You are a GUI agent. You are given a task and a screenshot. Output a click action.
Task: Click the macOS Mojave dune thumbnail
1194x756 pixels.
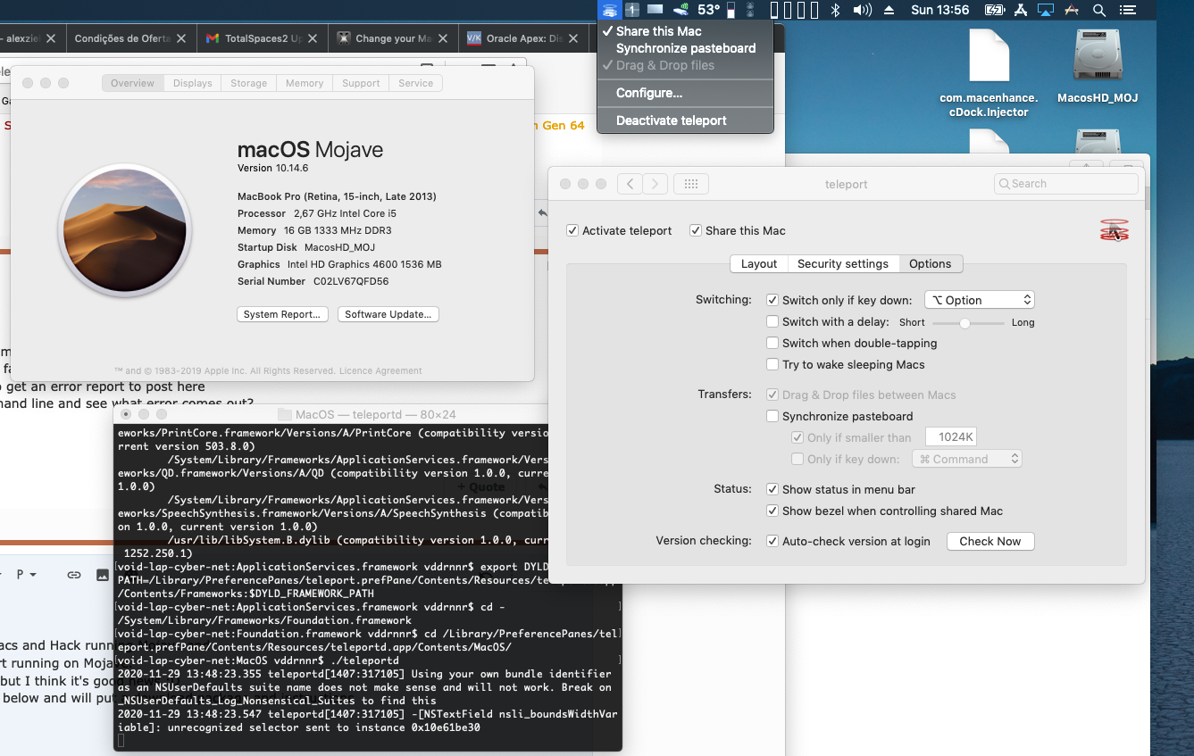pyautogui.click(x=123, y=231)
